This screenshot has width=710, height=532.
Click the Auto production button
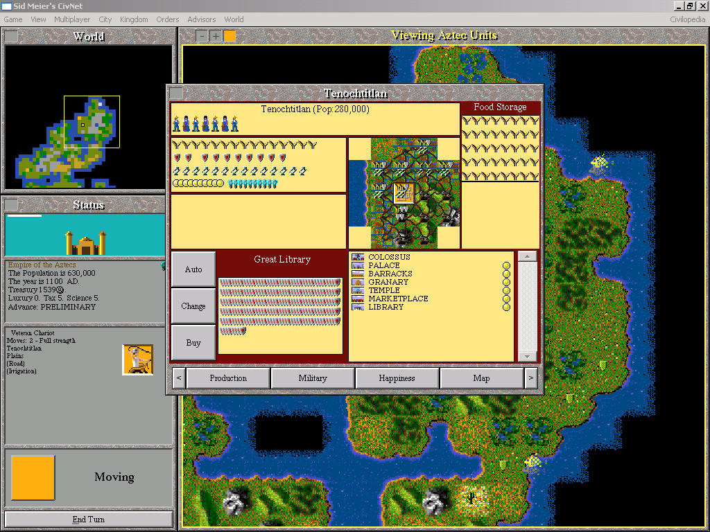[193, 269]
